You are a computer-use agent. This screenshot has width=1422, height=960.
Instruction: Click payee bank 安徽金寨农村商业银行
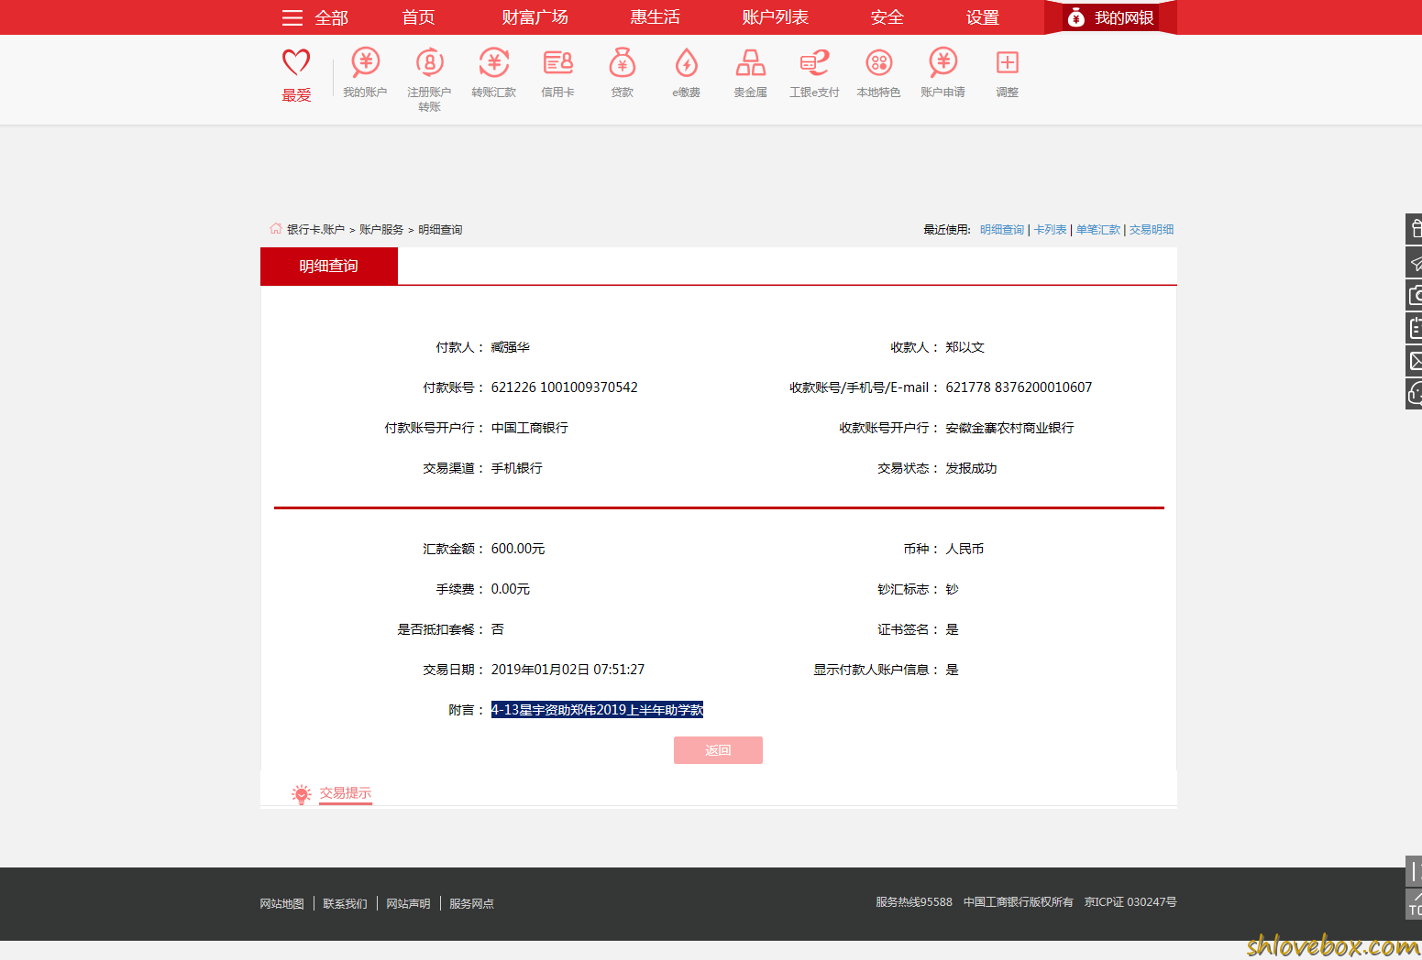(x=1009, y=428)
